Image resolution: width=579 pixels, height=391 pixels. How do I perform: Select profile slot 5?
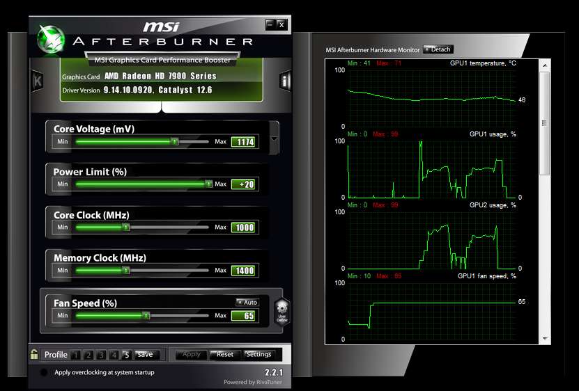(x=126, y=355)
